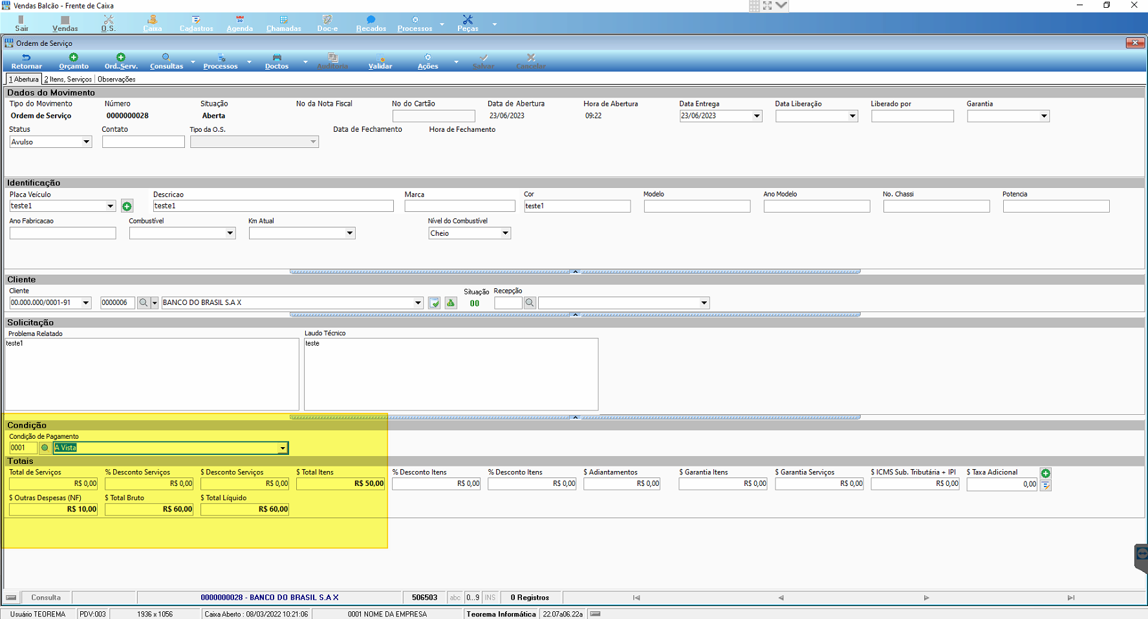Screen dimensions: 1148x619
Task: Open the Vendas module
Action: tap(65, 23)
